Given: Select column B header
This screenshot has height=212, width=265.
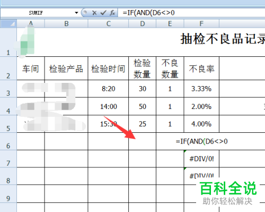Looking at the screenshot, I should pos(66,23).
